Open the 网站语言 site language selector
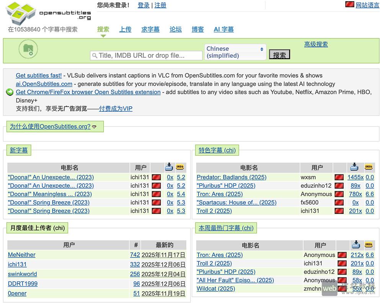This screenshot has width=383, height=303. [x=367, y=5]
